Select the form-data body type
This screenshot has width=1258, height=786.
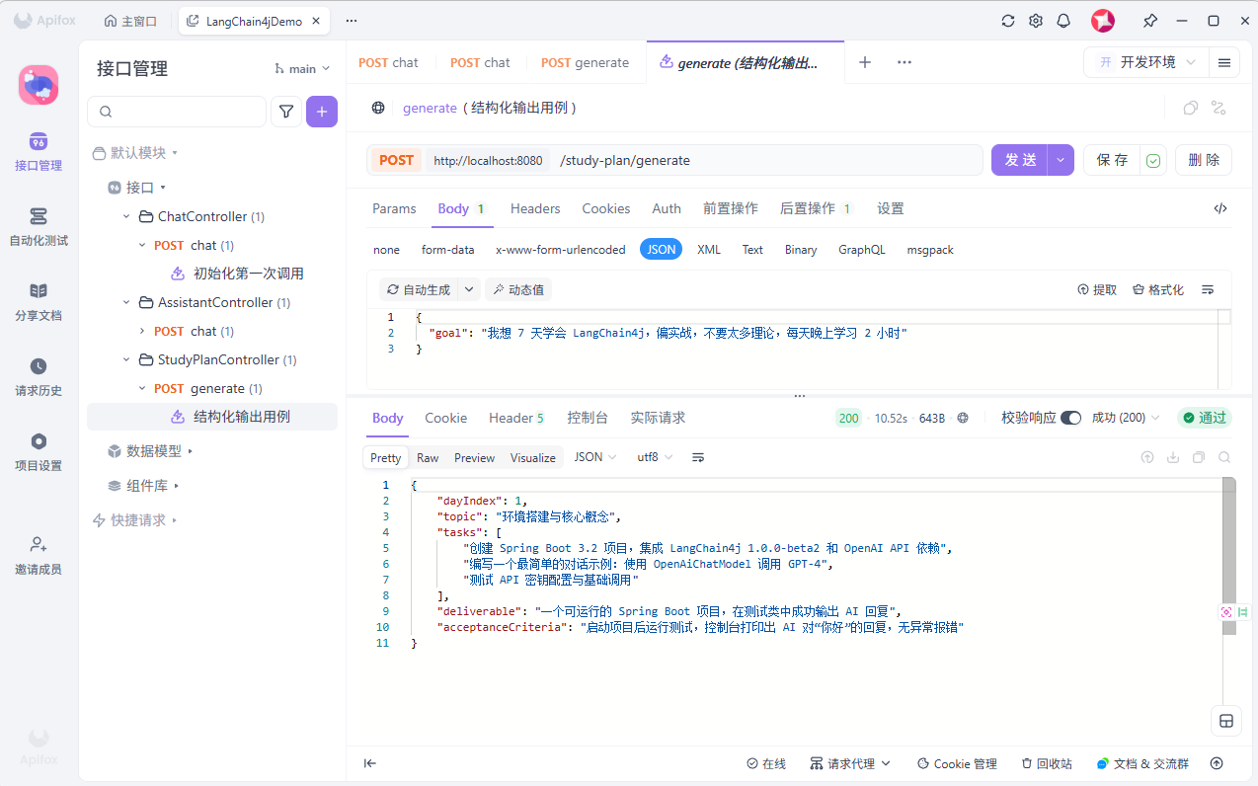[x=448, y=250]
